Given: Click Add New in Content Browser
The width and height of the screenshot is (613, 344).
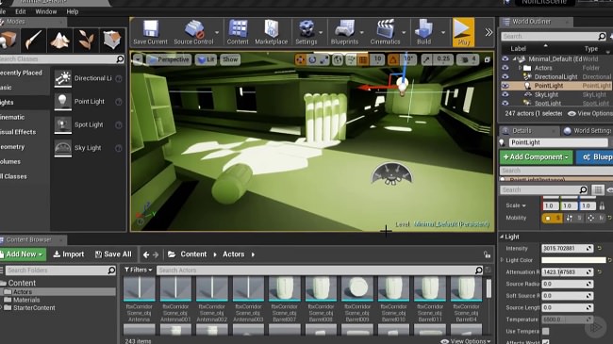Looking at the screenshot, I should [x=23, y=254].
